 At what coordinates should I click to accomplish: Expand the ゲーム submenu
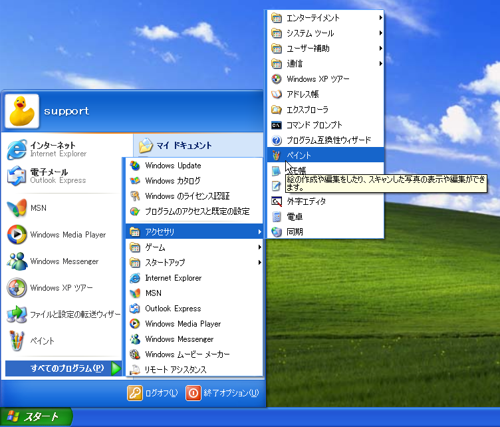point(194,247)
